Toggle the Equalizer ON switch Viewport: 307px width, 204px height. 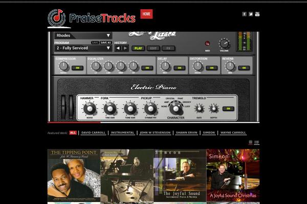point(147,68)
